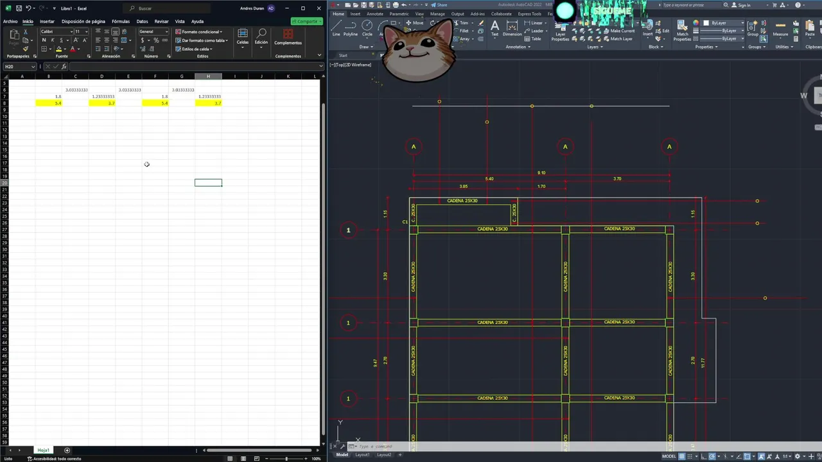Select the AutoCAD Circle tool
822x462 pixels.
pyautogui.click(x=367, y=28)
